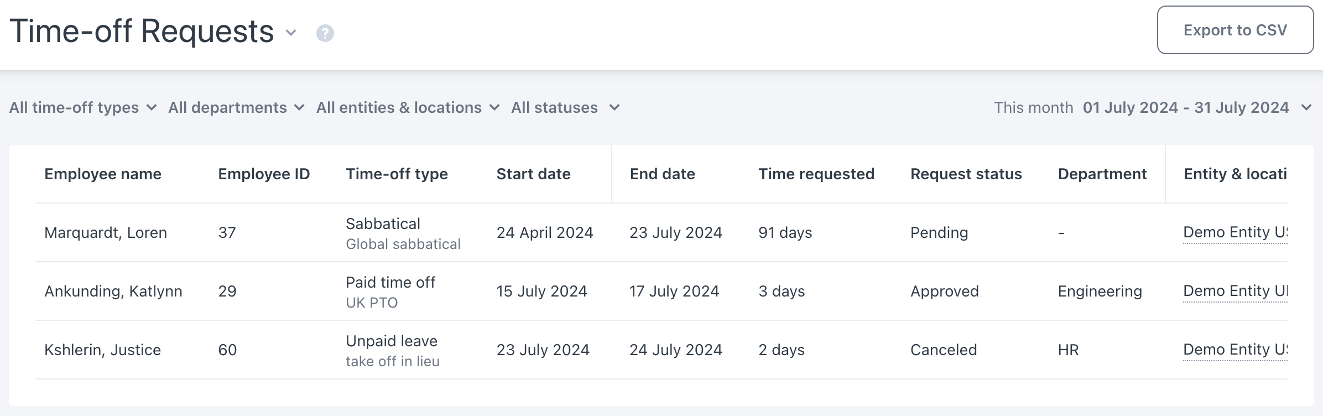The width and height of the screenshot is (1323, 416).
Task: Sort the table by Request status
Action: coord(966,174)
